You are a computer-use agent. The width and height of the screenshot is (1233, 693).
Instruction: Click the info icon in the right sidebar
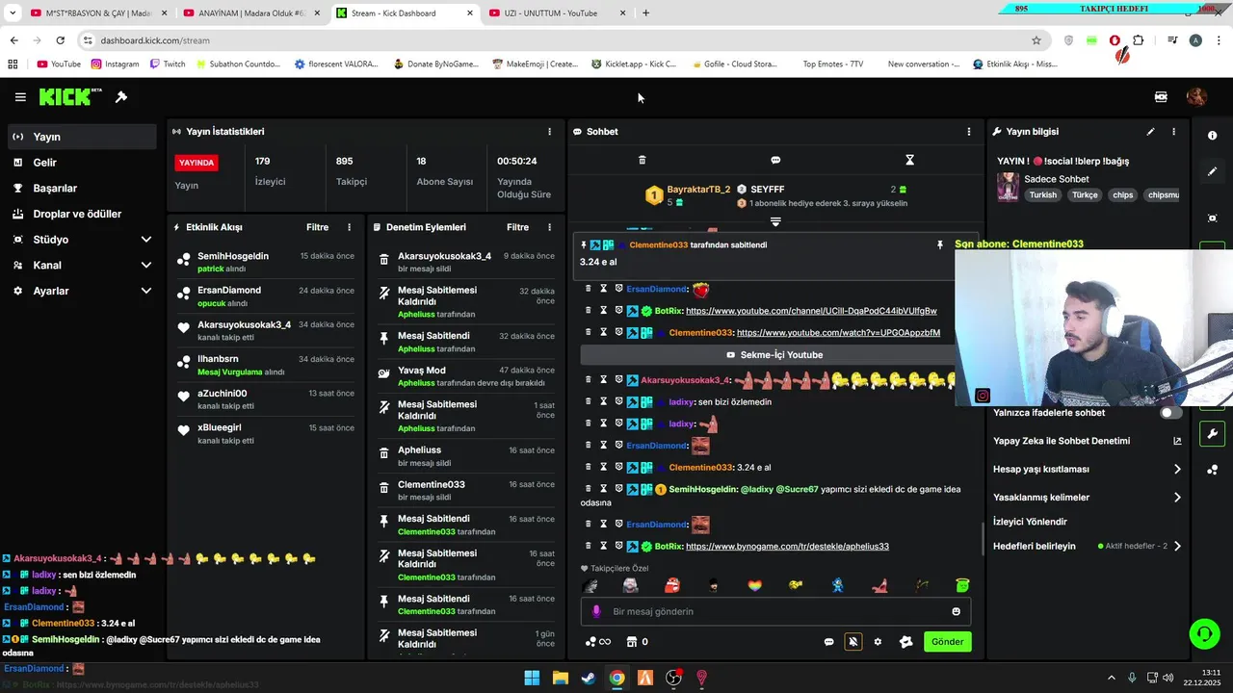(1212, 136)
